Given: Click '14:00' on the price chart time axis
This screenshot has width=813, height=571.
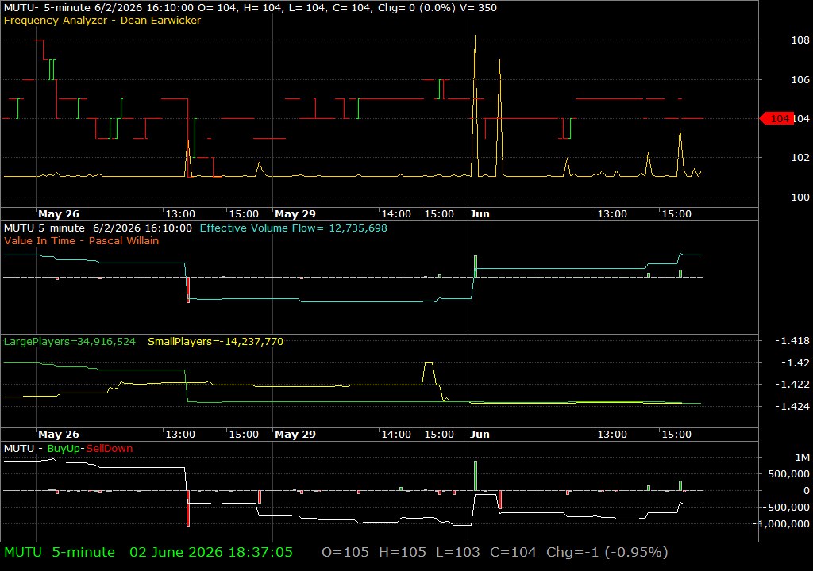Looking at the screenshot, I should coord(397,213).
